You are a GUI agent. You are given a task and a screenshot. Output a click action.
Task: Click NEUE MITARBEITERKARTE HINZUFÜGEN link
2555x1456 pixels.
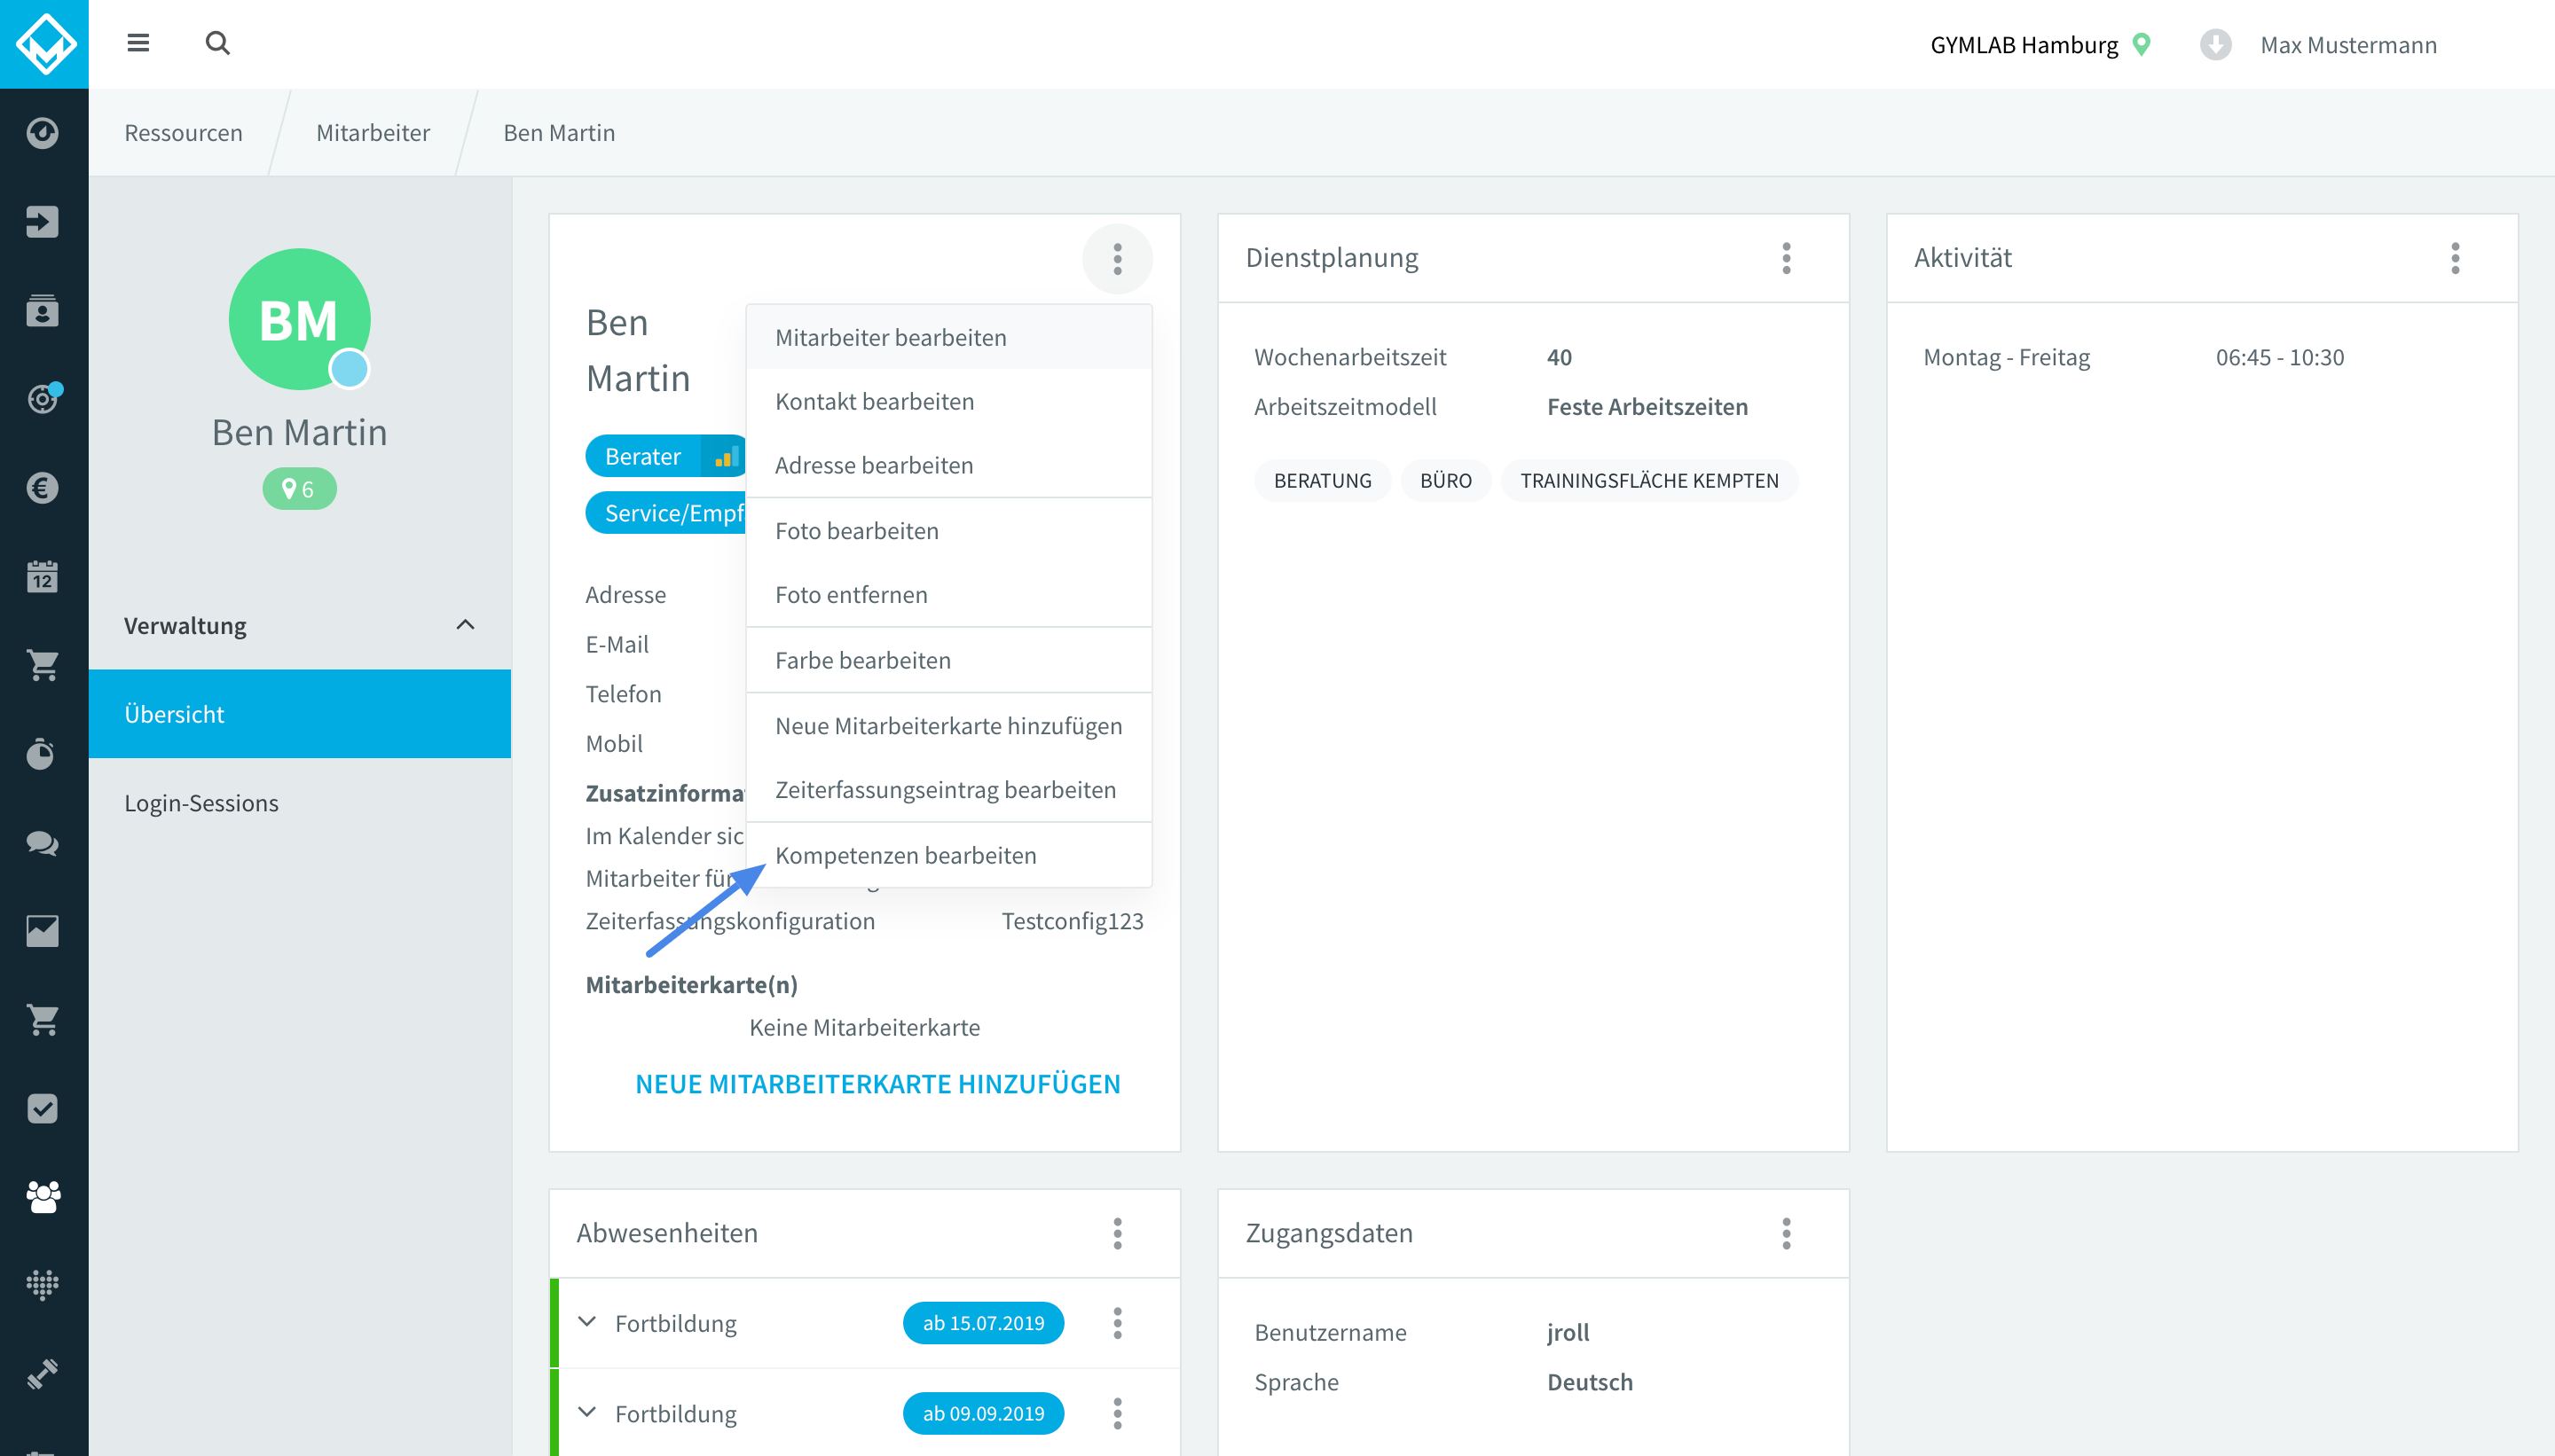877,1084
